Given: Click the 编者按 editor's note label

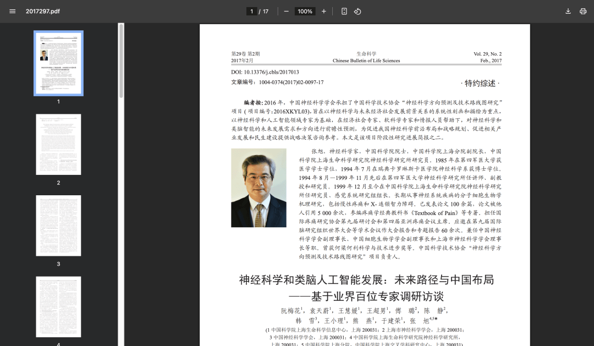Looking at the screenshot, I should click(x=252, y=103).
